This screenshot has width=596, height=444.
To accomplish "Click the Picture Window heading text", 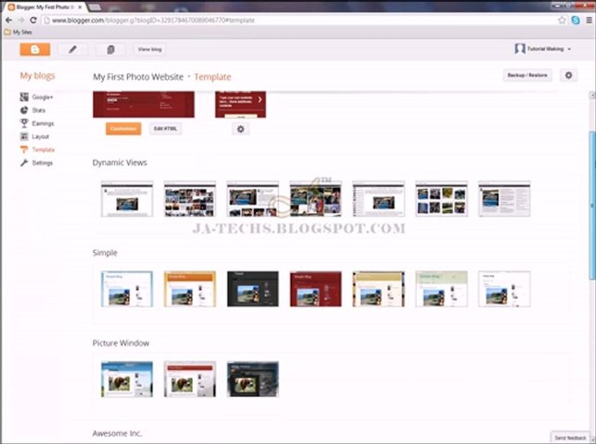I will tap(121, 343).
